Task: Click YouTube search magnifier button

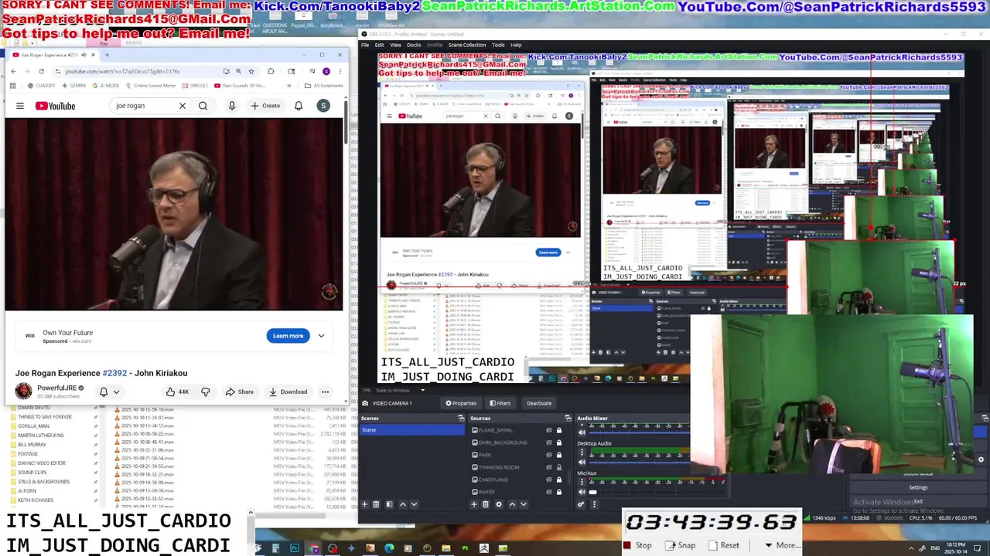Action: tap(203, 106)
